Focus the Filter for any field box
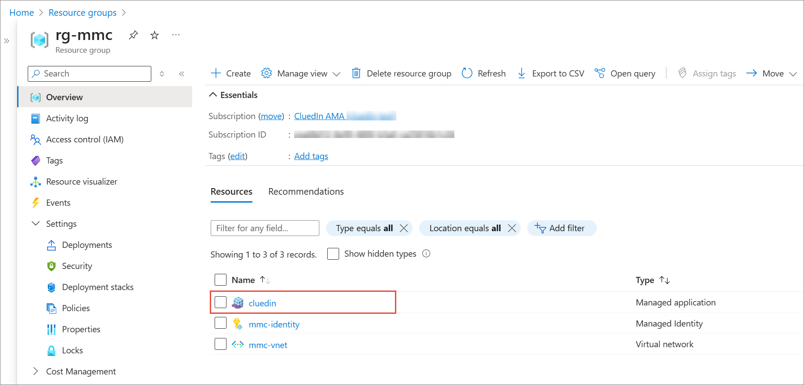The height and width of the screenshot is (385, 804). [265, 228]
